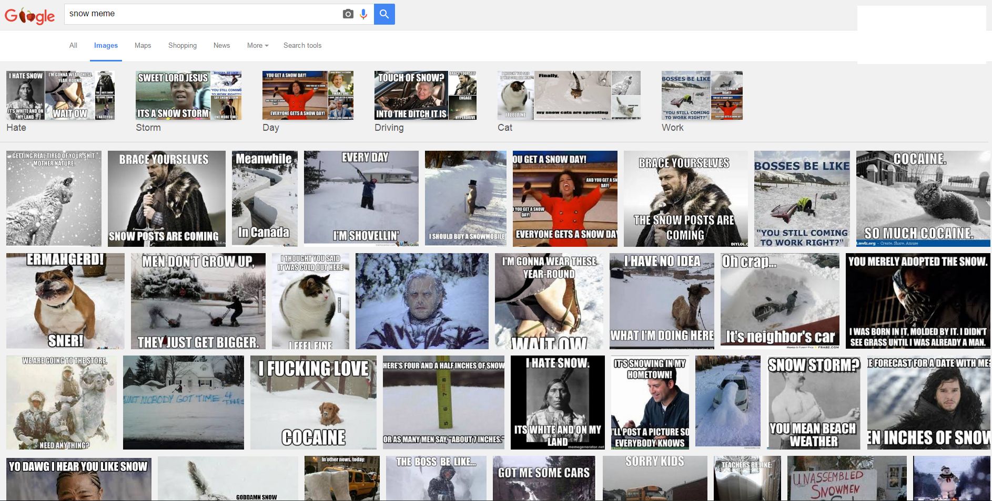The image size is (992, 501).
Task: View the 'inches of snow' forecast date meme
Action: 928,402
